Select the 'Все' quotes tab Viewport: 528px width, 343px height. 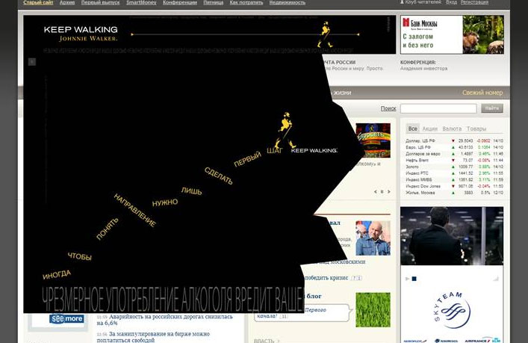412,129
